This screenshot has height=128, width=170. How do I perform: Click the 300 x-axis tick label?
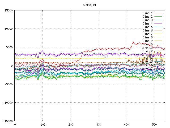coord(98,125)
